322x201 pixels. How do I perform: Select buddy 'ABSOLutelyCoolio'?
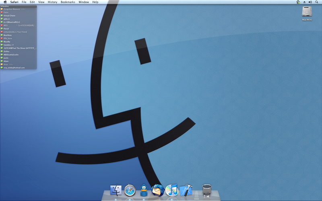click(x=19, y=55)
